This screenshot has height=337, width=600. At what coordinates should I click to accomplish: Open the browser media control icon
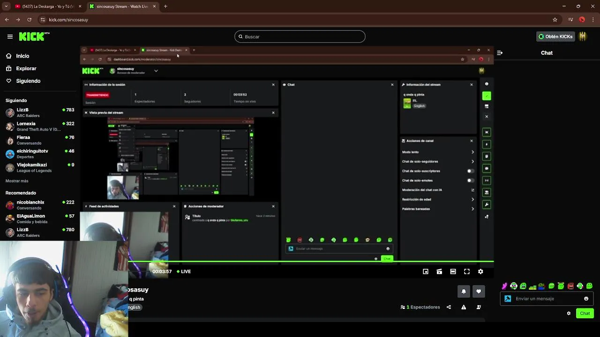pos(570,20)
